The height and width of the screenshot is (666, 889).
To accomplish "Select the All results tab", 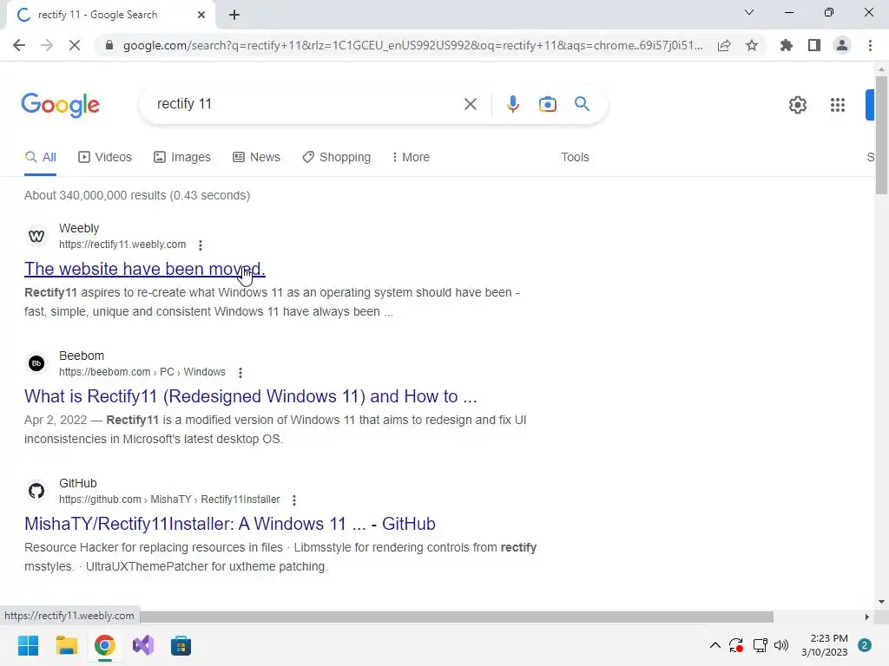I will tap(40, 157).
